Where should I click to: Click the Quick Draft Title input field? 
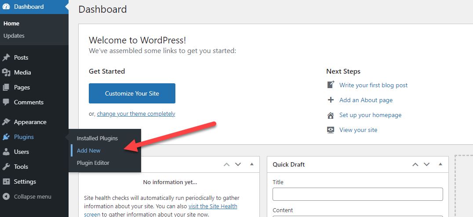(x=357, y=194)
